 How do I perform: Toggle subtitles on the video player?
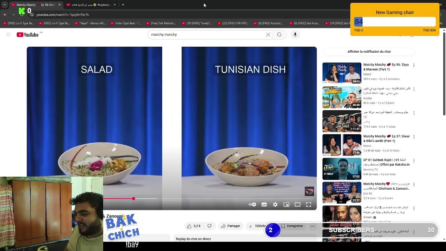pyautogui.click(x=264, y=205)
